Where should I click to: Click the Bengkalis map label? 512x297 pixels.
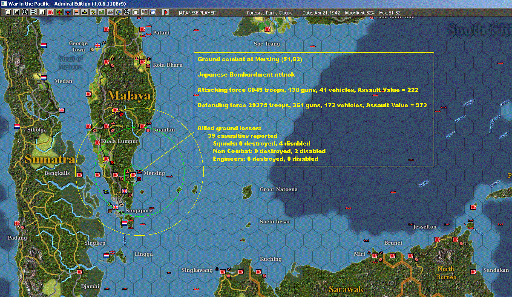pyautogui.click(x=57, y=173)
